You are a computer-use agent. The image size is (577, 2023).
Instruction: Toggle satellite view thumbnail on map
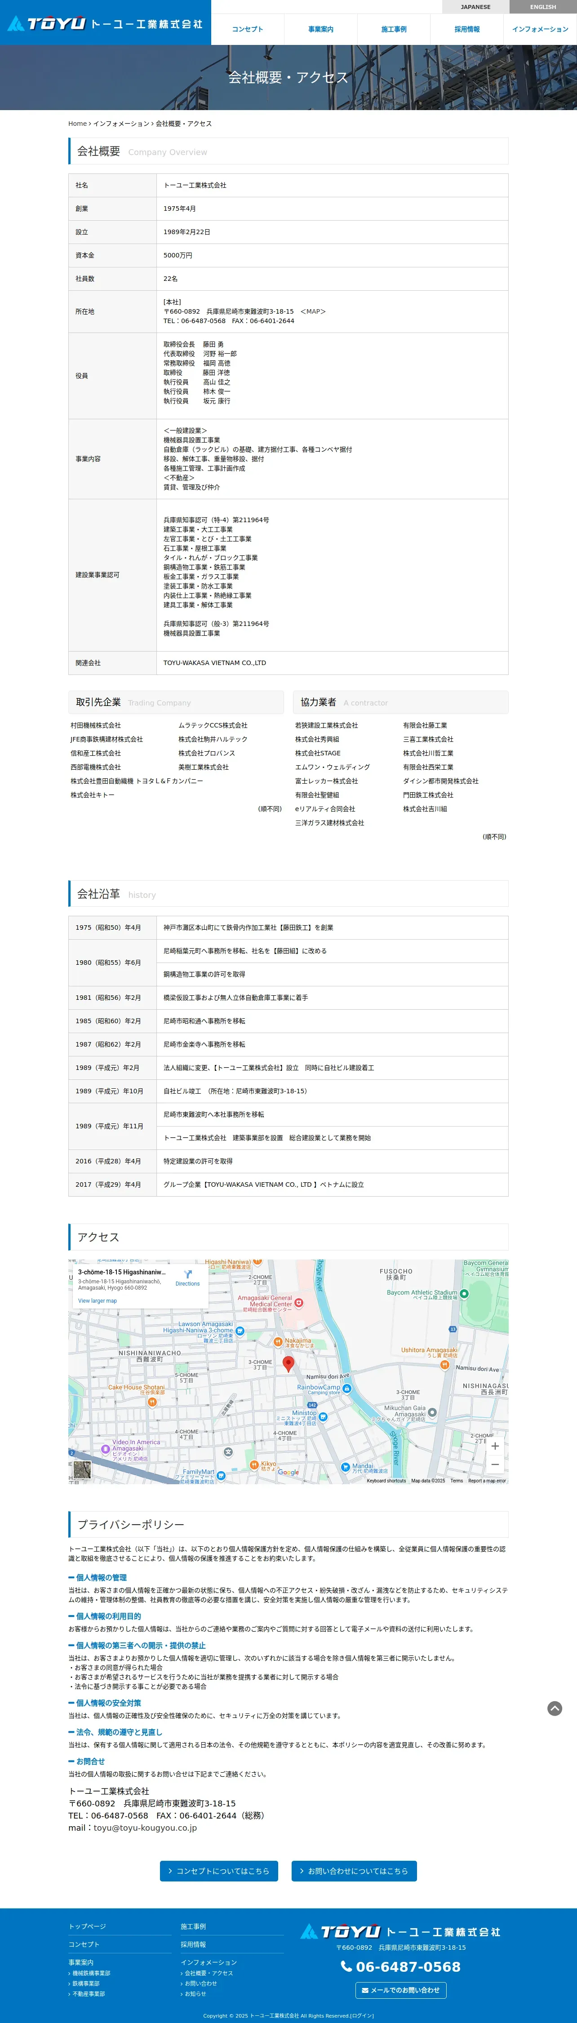[82, 1469]
